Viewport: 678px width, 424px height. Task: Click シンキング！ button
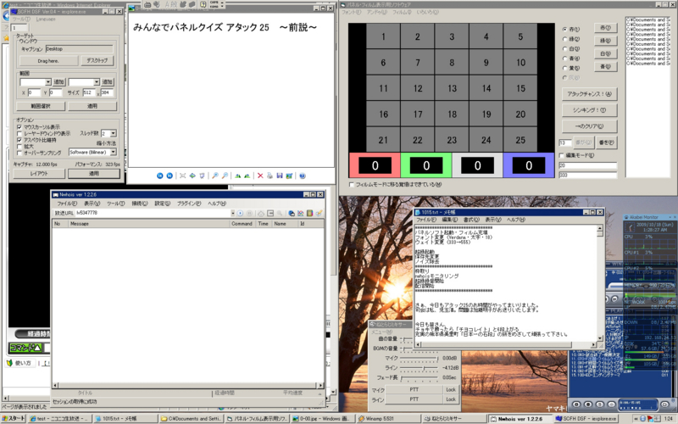pyautogui.click(x=589, y=110)
